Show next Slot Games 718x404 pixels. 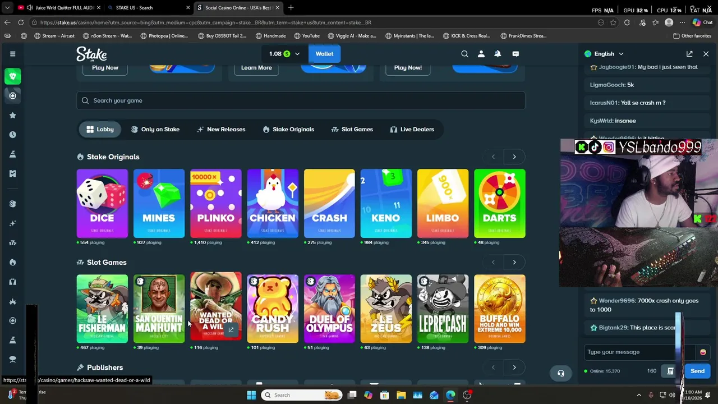514,262
